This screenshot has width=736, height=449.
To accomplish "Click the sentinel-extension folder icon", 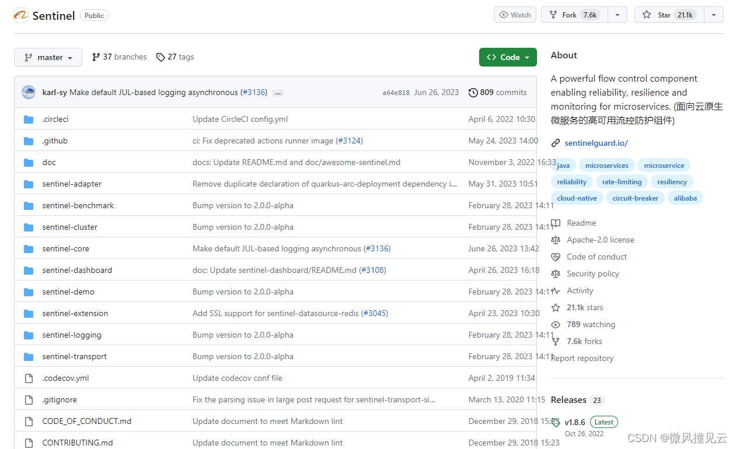I will (29, 314).
